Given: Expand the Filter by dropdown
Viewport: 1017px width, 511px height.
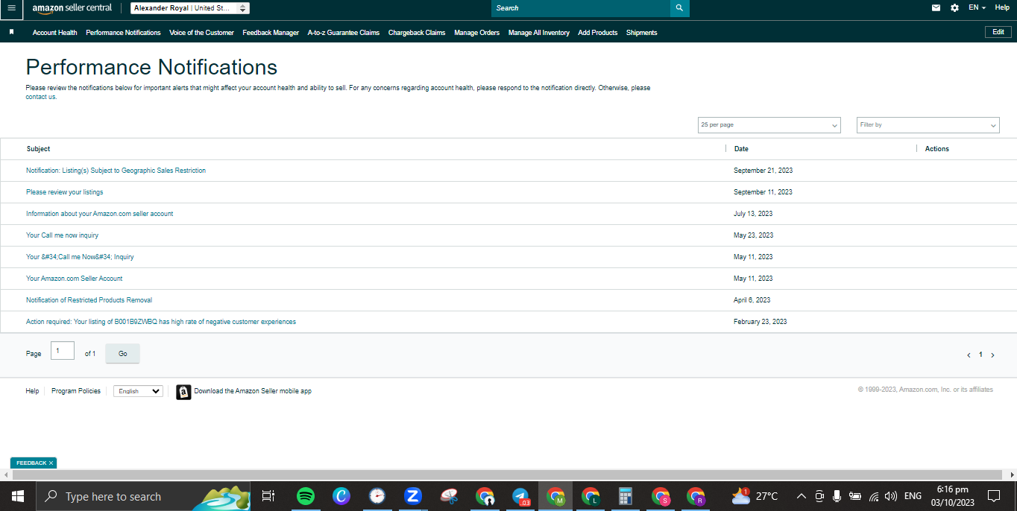Looking at the screenshot, I should coord(928,125).
